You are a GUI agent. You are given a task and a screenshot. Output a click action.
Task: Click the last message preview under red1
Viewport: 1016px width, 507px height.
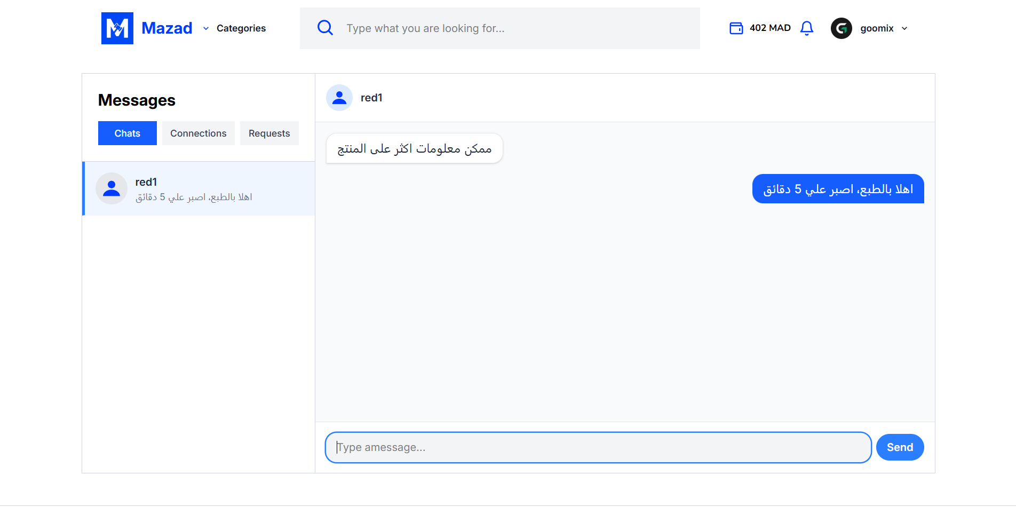pos(194,197)
